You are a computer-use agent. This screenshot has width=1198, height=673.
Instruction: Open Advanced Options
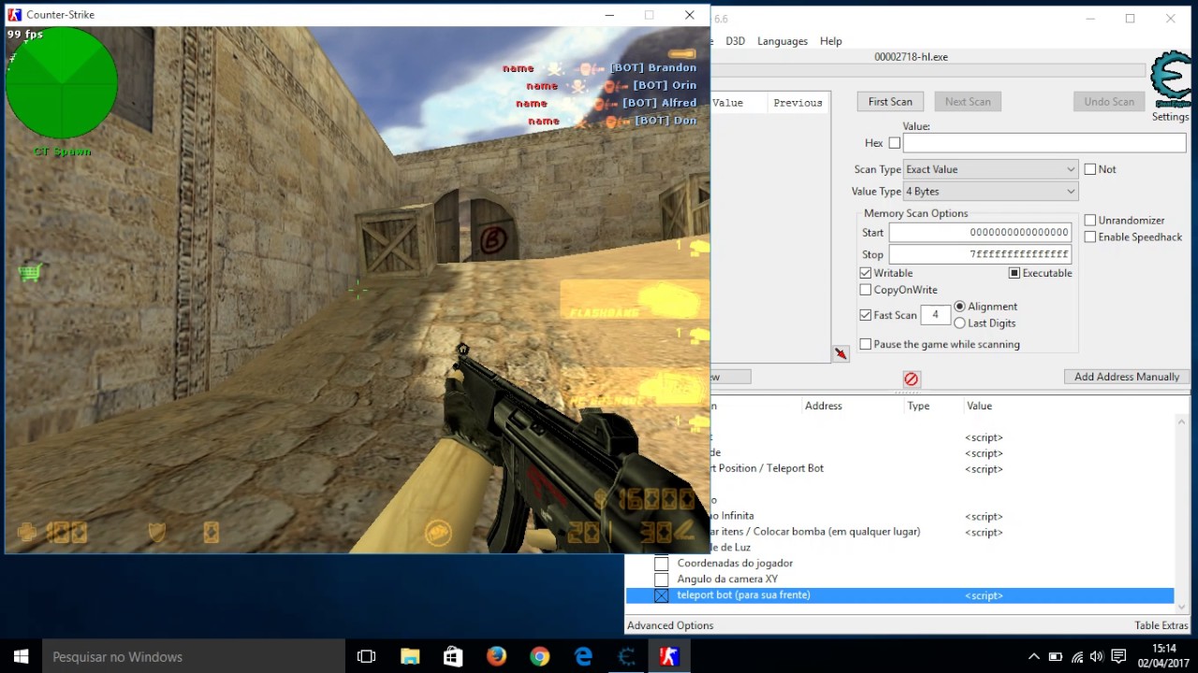point(670,625)
